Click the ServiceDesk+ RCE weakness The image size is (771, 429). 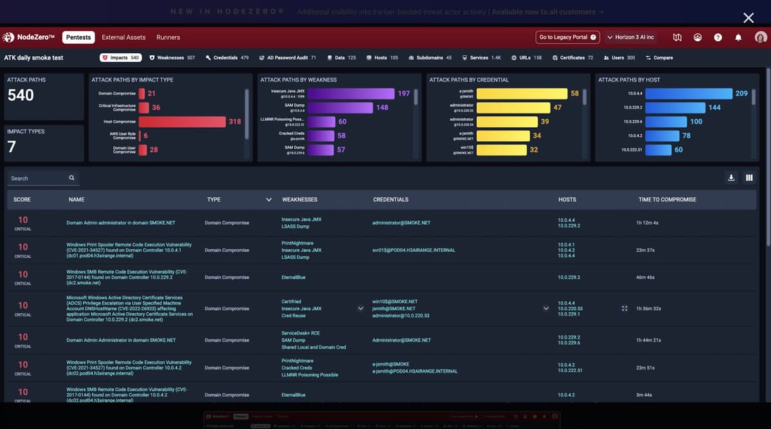click(301, 333)
